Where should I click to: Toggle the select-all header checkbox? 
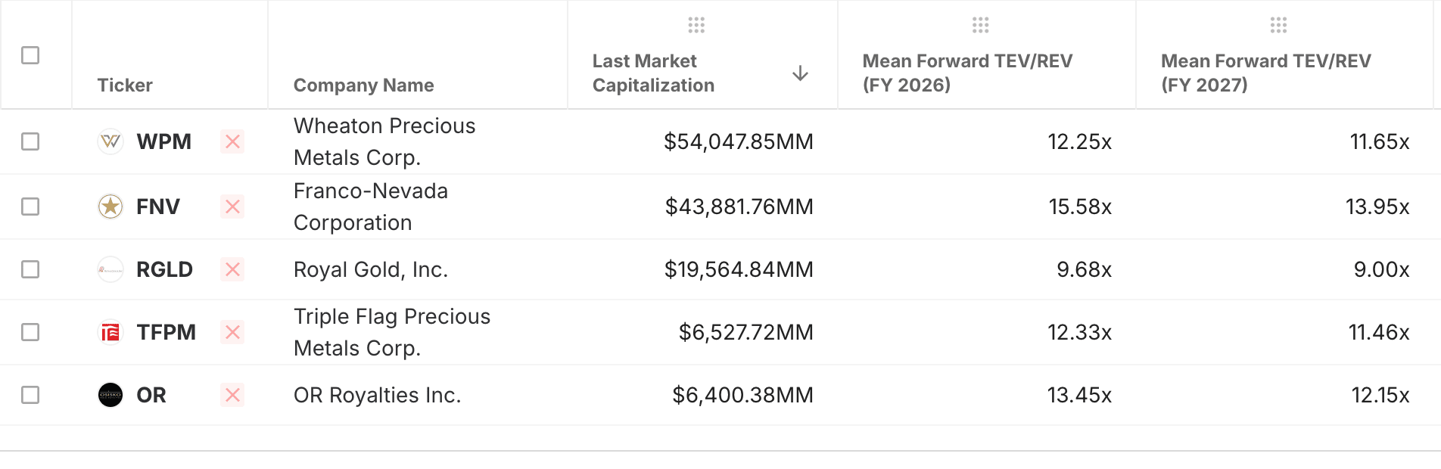(x=30, y=55)
